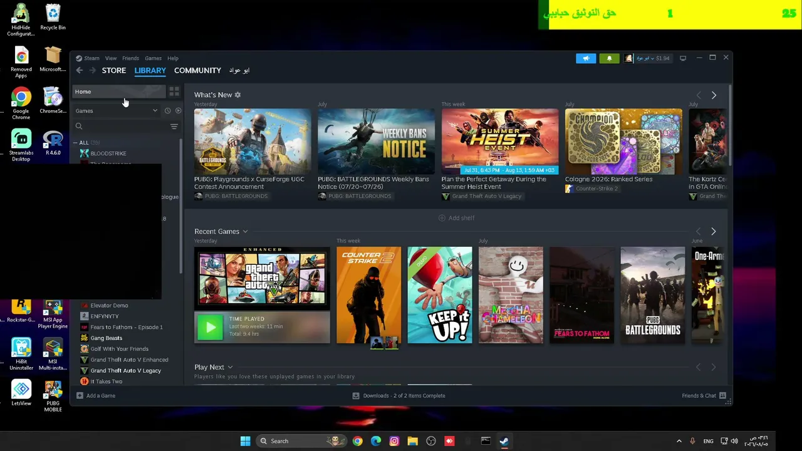Open Summer Heist Event news card
This screenshot has height=451, width=802.
[x=499, y=142]
